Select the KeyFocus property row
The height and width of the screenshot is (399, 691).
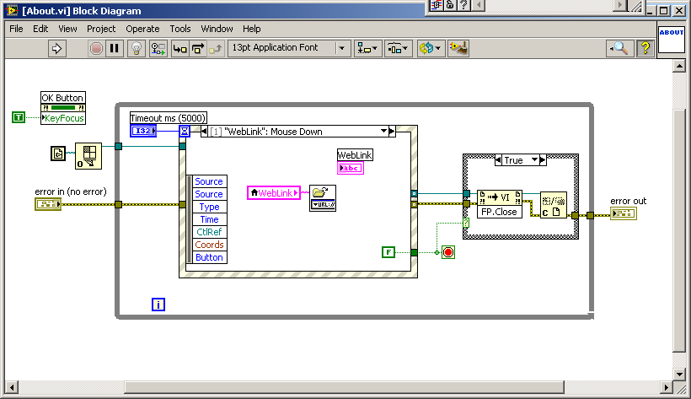(63, 118)
